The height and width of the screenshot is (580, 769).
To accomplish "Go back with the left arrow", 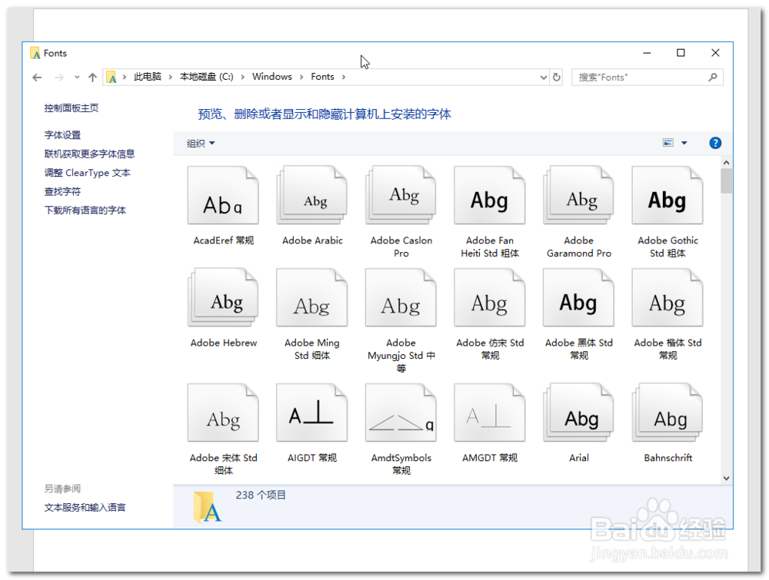I will pos(37,78).
